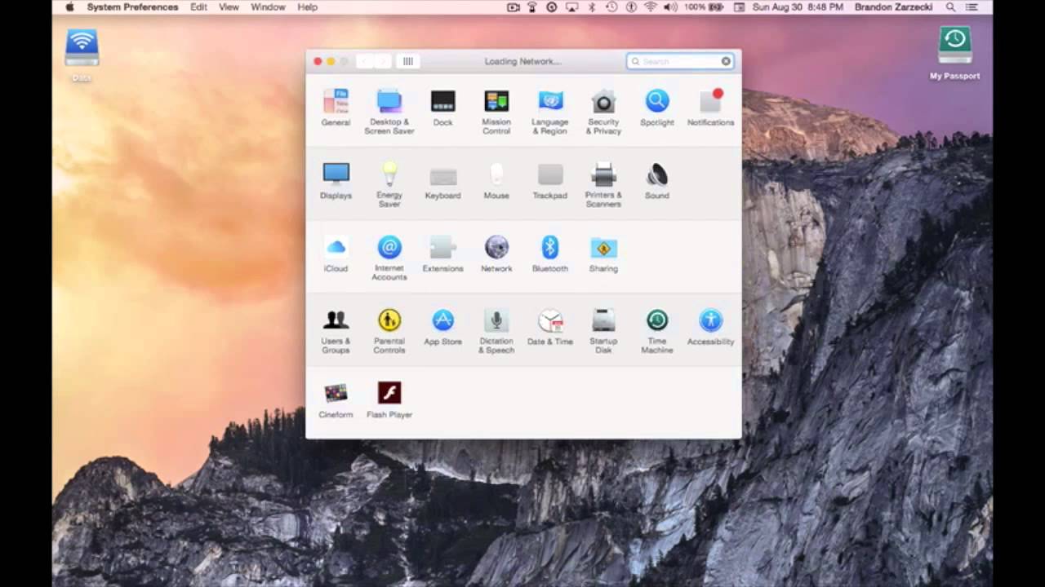Open Extensions preferences
The width and height of the screenshot is (1045, 587).
pyautogui.click(x=442, y=254)
